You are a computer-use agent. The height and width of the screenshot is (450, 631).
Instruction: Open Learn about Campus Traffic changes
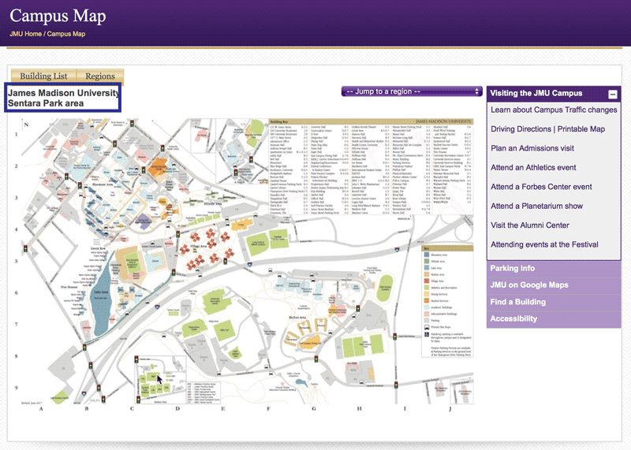554,110
